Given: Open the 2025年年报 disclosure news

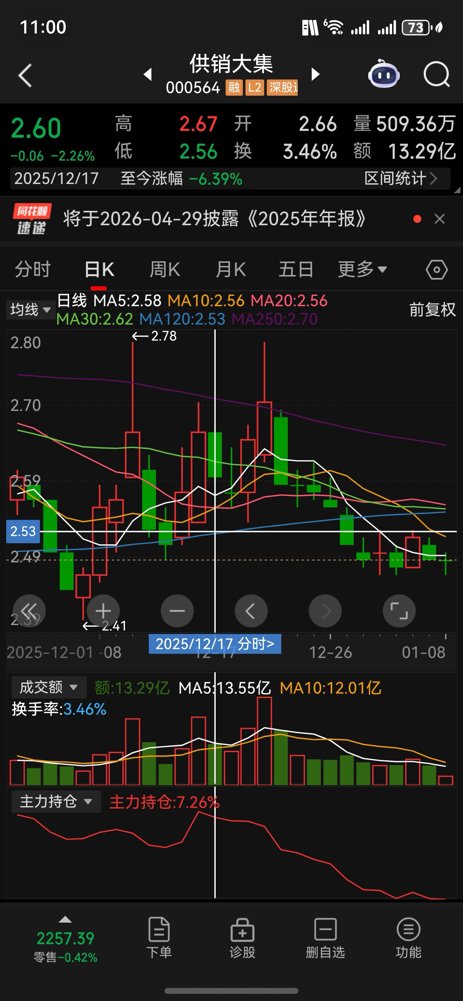Looking at the screenshot, I should click(215, 219).
